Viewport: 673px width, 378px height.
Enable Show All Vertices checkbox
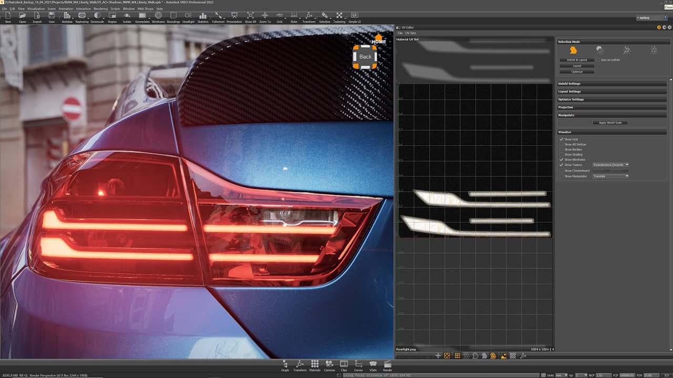(562, 144)
